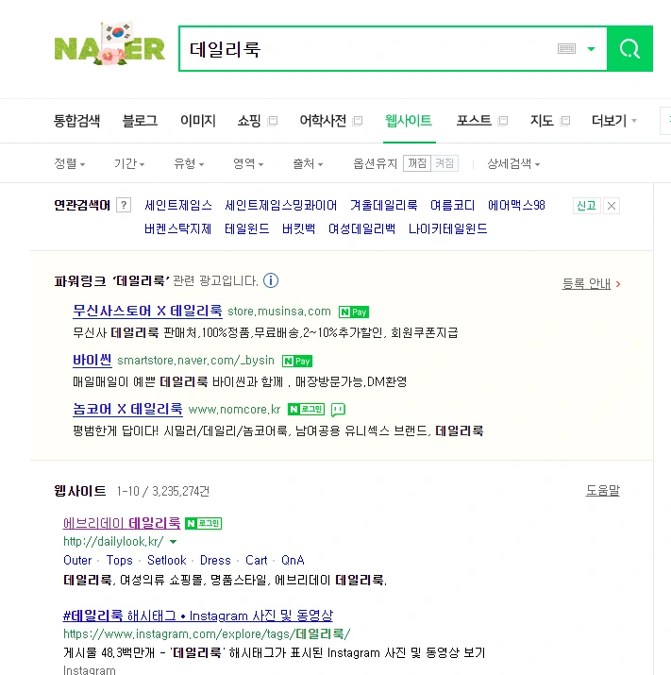Click related search 테일윈드

tap(247, 228)
